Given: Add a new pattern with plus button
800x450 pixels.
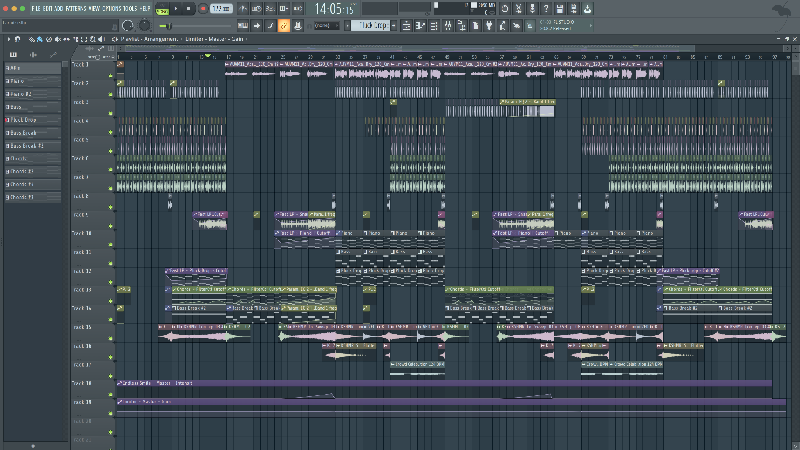Looking at the screenshot, I should pyautogui.click(x=394, y=25).
